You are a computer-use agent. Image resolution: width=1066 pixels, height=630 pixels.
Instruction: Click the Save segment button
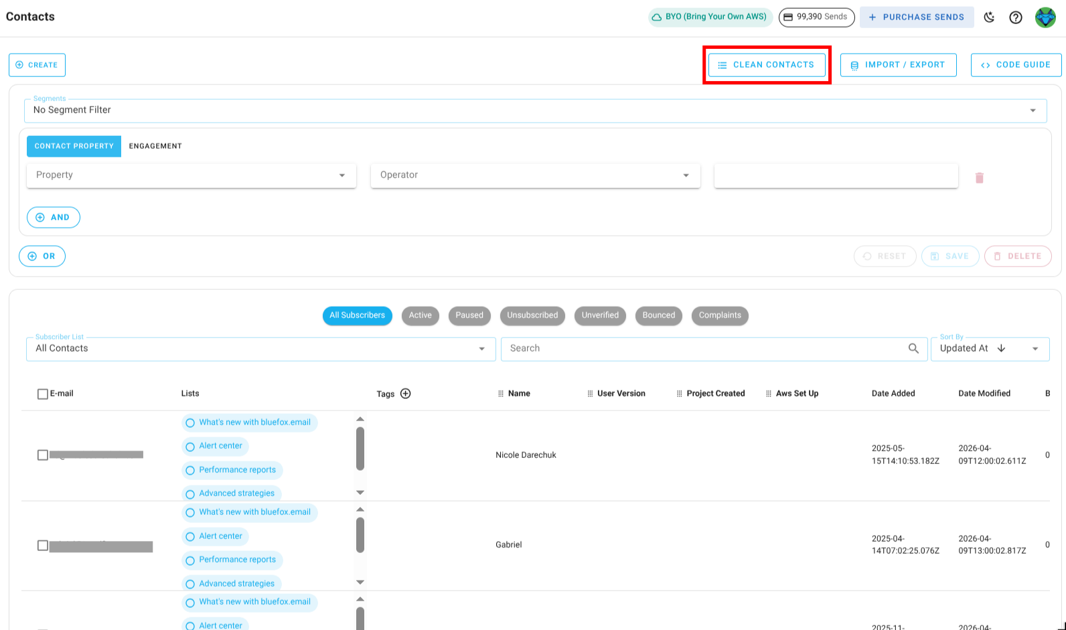coord(950,256)
